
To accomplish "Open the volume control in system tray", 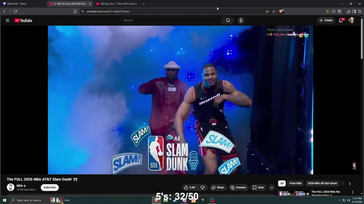I will coord(349,200).
